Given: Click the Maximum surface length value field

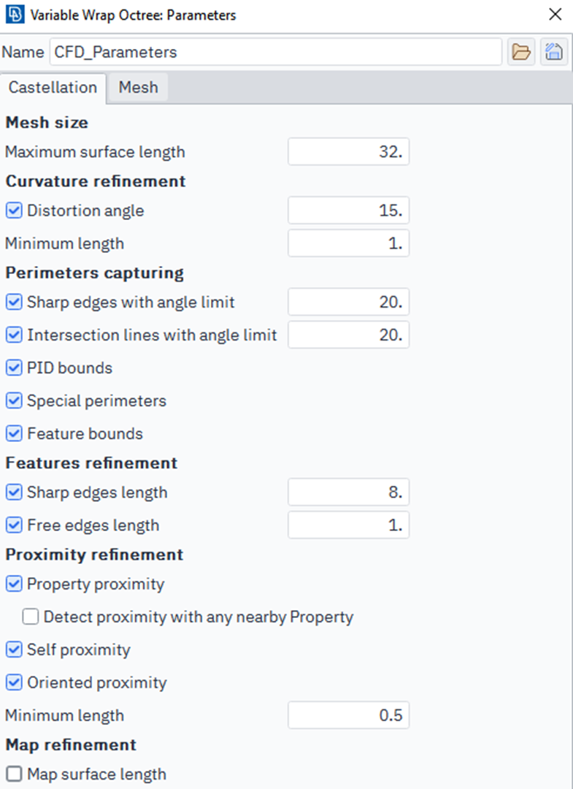Looking at the screenshot, I should (x=348, y=152).
